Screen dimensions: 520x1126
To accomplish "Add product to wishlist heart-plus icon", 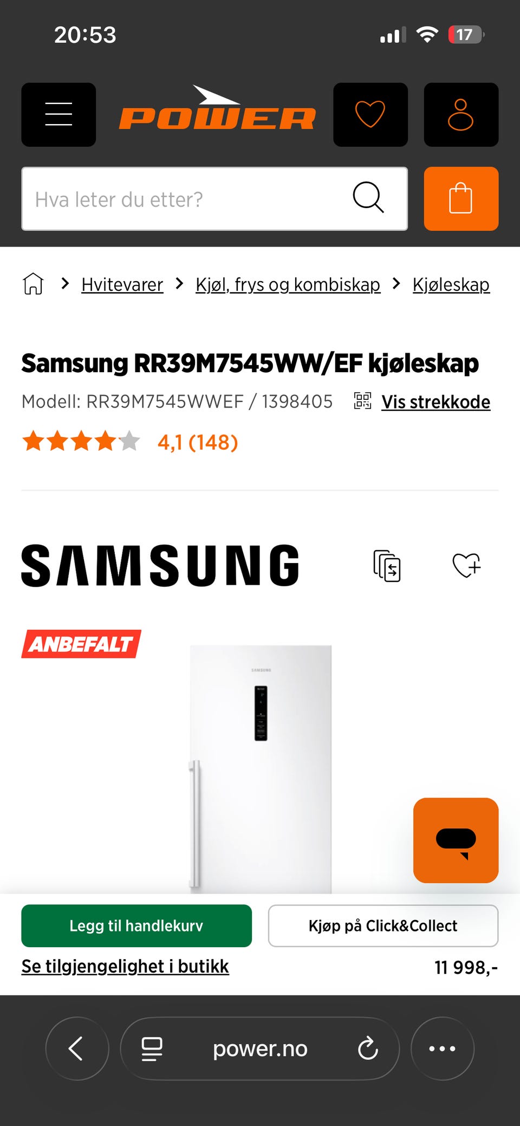I will [x=466, y=565].
